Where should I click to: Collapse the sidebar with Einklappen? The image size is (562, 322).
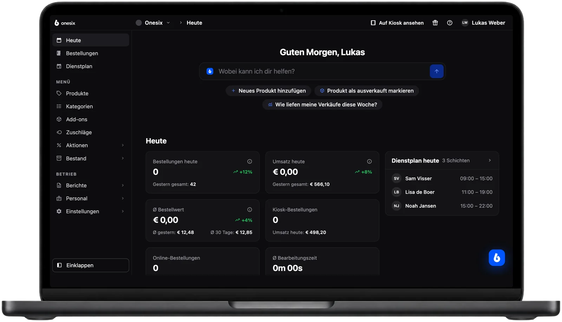point(91,265)
